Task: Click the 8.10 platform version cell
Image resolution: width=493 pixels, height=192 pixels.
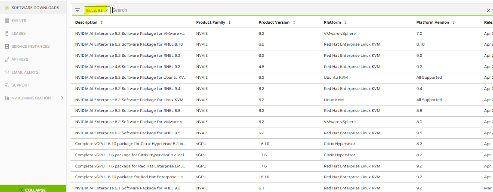Action: point(420,44)
